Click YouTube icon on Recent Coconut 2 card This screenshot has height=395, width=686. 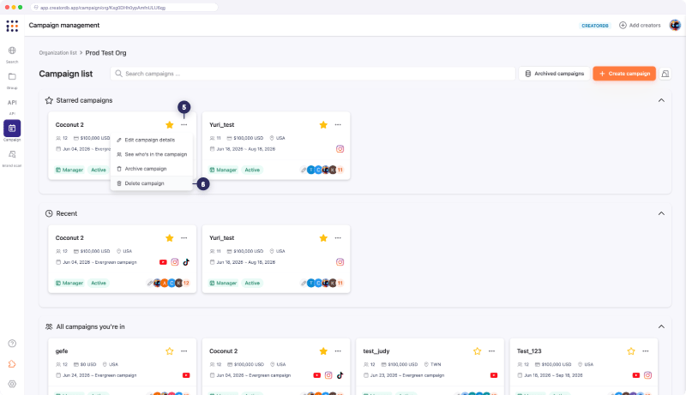(x=163, y=262)
